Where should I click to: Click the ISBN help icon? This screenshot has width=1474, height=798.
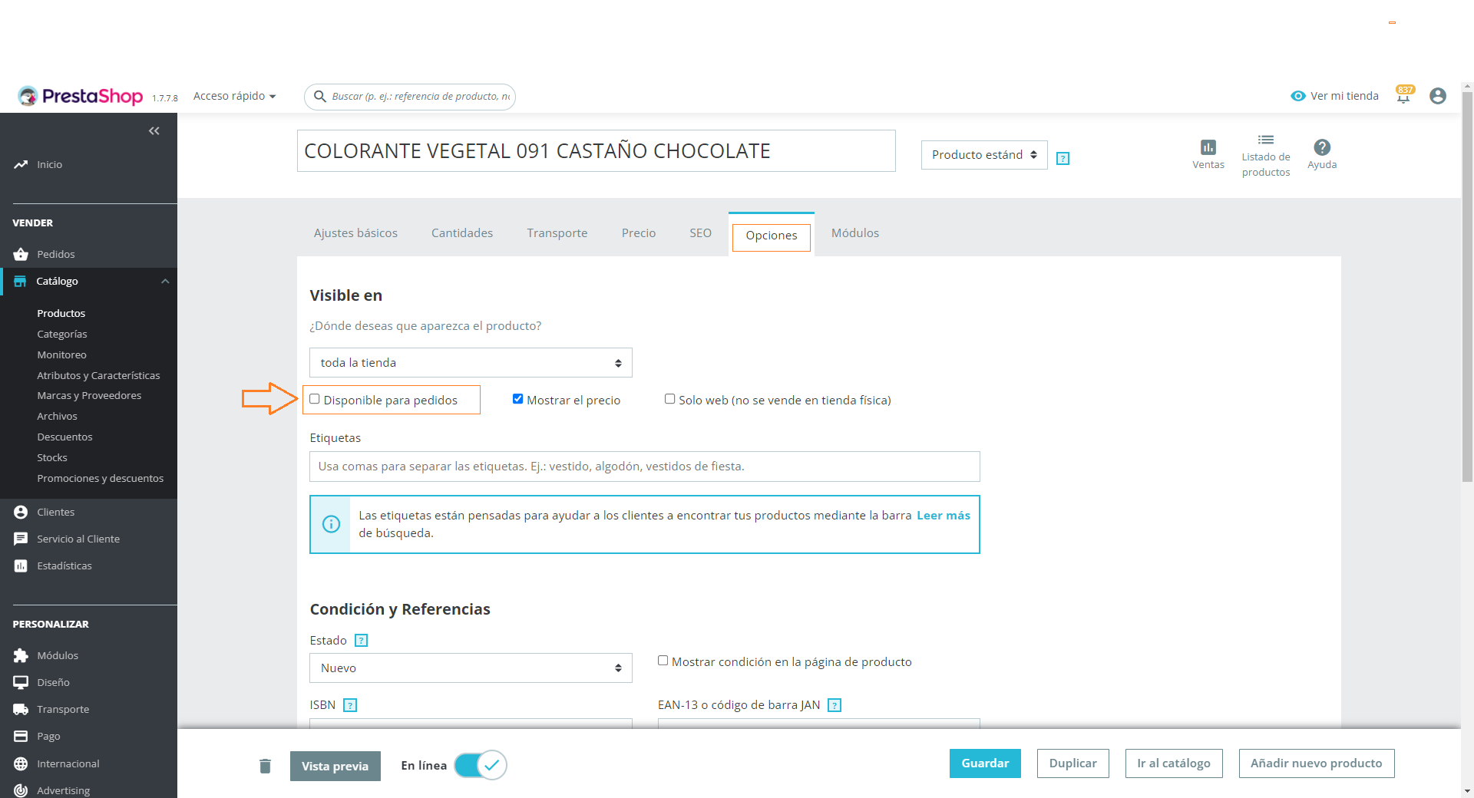tap(350, 705)
